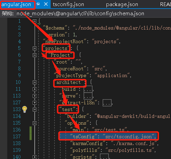The height and width of the screenshot is (159, 171).
Task: Click the pin icon on angular.json tab
Action: (x=38, y=4)
